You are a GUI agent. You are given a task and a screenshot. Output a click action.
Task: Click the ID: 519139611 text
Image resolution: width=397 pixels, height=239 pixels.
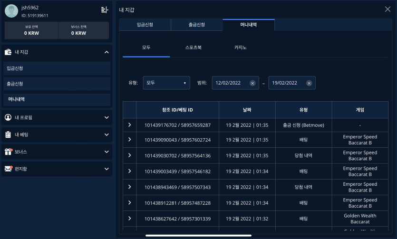[35, 16]
